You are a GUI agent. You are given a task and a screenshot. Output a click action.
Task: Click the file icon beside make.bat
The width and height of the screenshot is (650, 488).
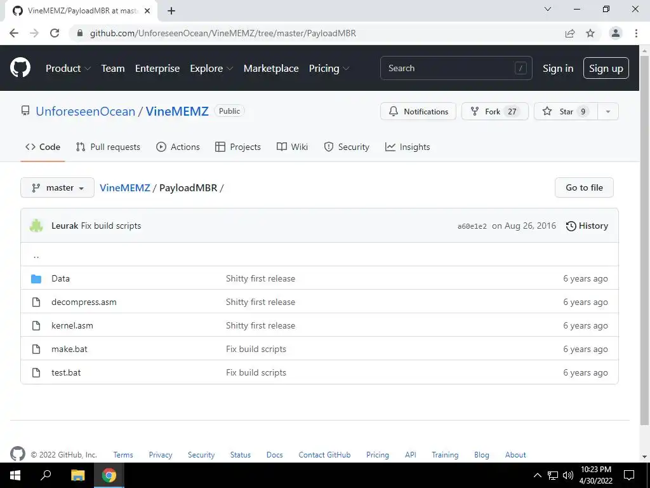click(x=36, y=349)
